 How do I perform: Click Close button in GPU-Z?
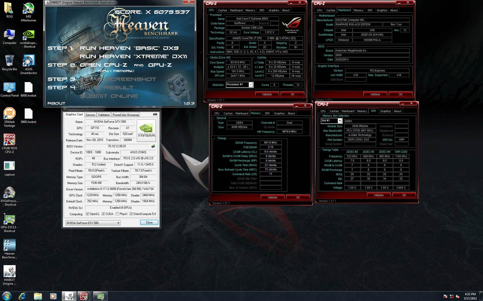[x=149, y=222]
